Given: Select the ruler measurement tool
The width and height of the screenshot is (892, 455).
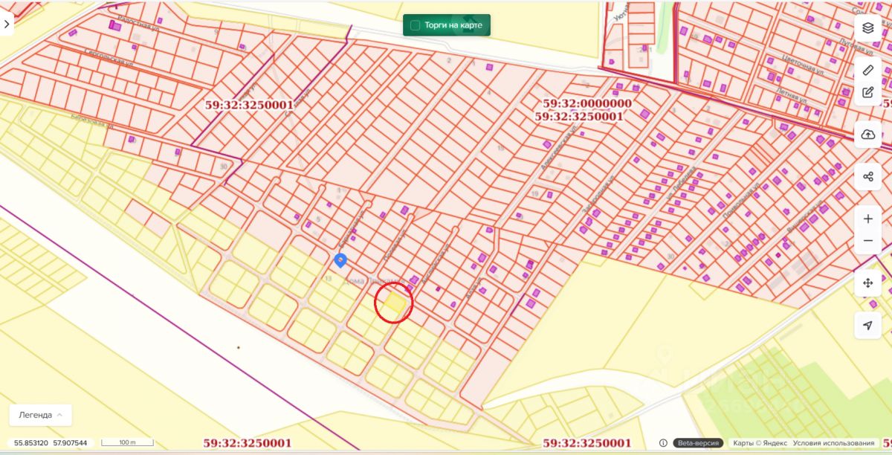Looking at the screenshot, I should (867, 70).
